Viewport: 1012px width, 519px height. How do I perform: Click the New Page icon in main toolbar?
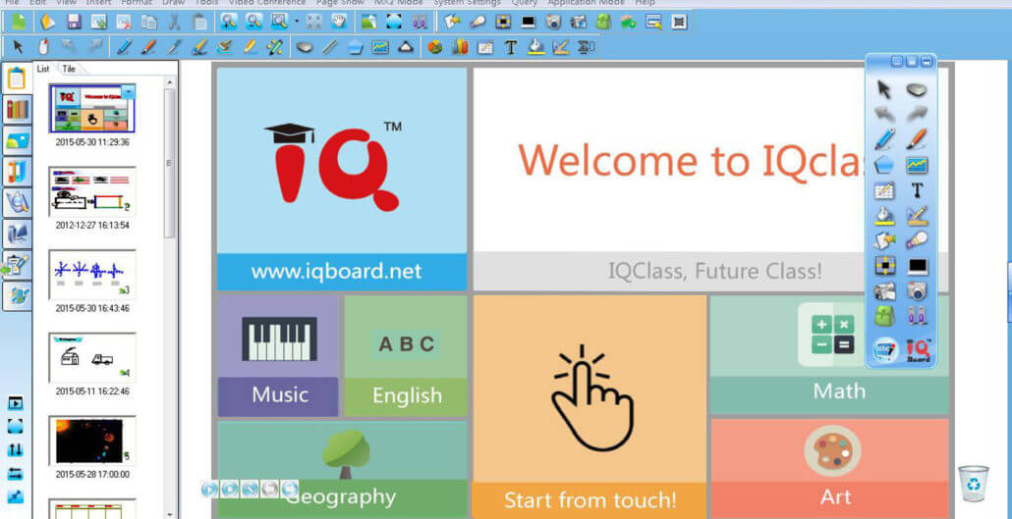tap(18, 22)
